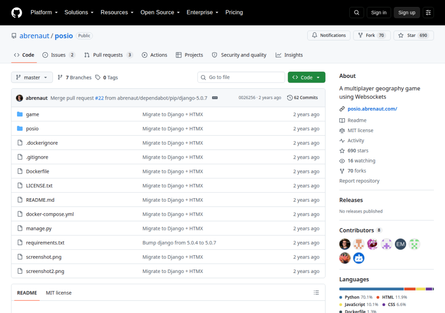Expand the Enterprise menu

pos(203,13)
